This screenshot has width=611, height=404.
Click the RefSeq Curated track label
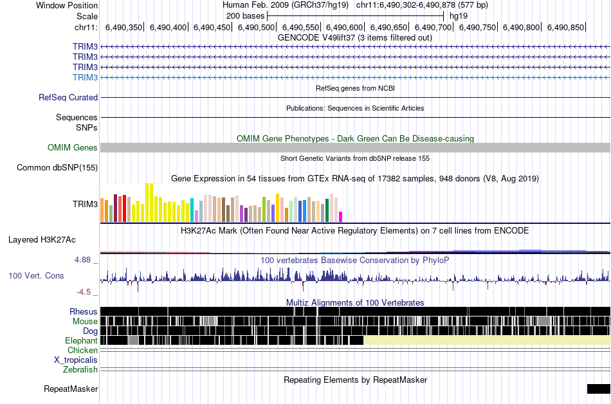(68, 97)
